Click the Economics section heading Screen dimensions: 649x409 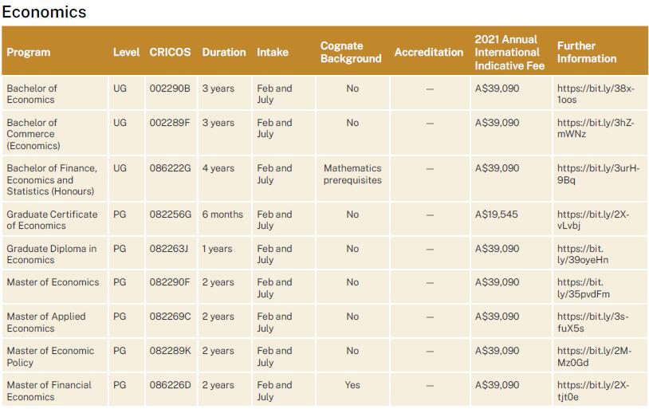tap(44, 12)
